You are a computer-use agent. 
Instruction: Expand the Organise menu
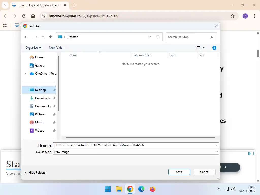pyautogui.click(x=33, y=47)
